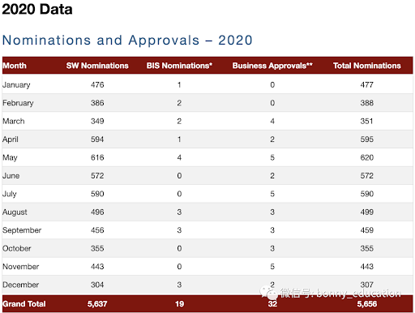Click July Business Approvals value 5
This screenshot has width=415, height=313.
click(x=272, y=194)
